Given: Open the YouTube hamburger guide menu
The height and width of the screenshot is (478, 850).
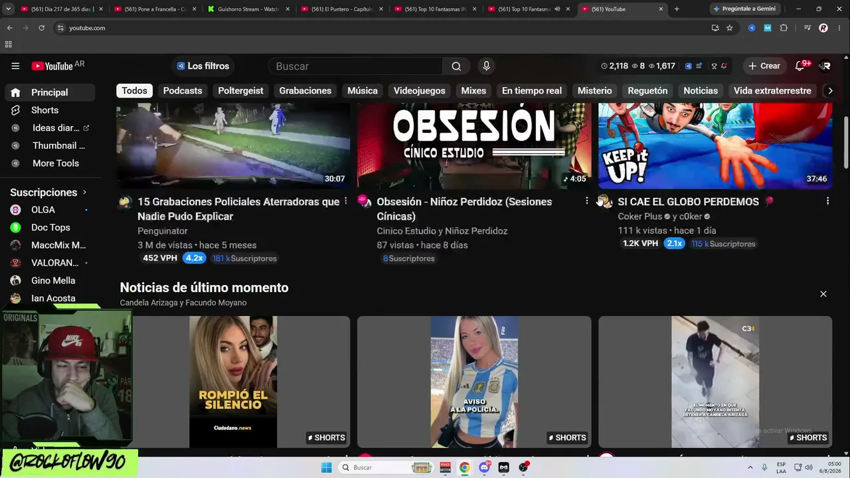Looking at the screenshot, I should click(15, 66).
